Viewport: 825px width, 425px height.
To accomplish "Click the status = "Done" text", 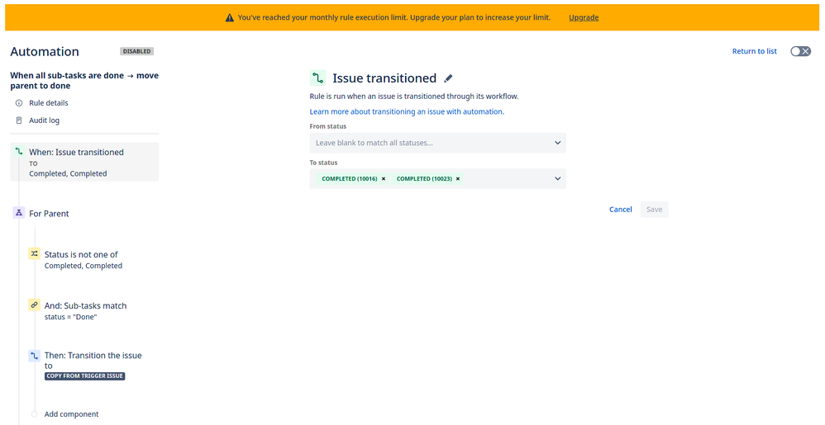I will pos(70,317).
